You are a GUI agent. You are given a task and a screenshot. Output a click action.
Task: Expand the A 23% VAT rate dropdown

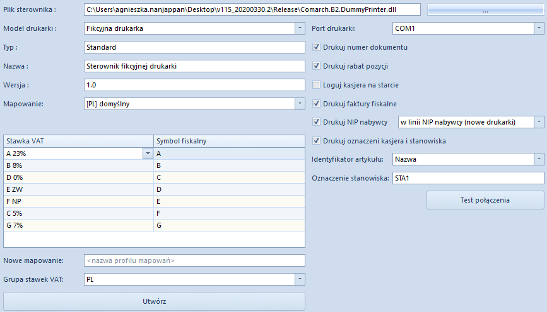pyautogui.click(x=148, y=153)
